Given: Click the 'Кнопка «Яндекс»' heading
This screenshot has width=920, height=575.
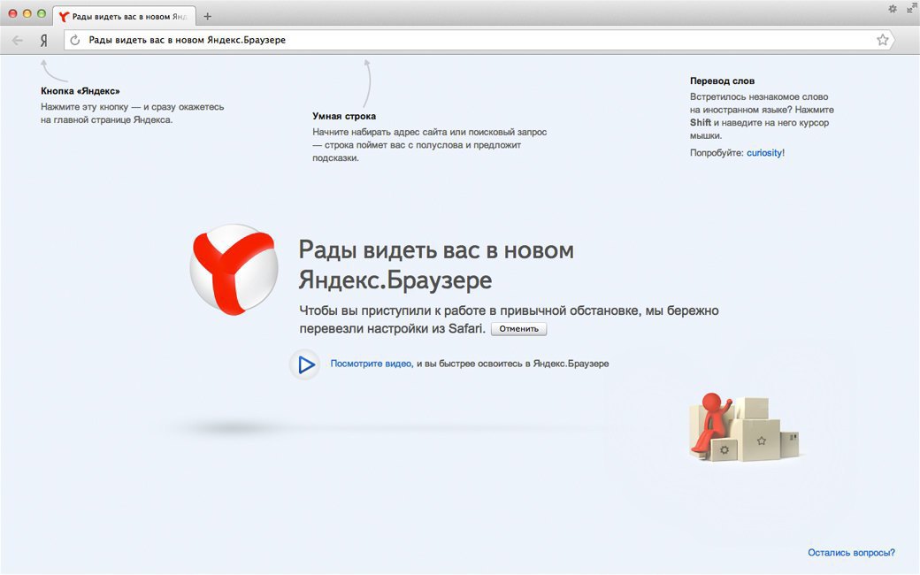Looking at the screenshot, I should tap(80, 91).
